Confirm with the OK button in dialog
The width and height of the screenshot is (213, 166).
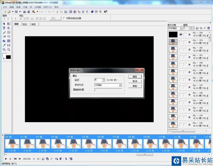point(135,77)
